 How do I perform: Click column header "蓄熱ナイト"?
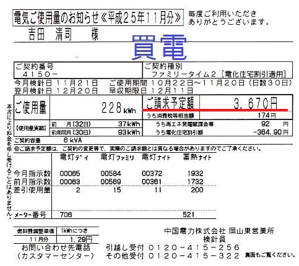pos(197,157)
